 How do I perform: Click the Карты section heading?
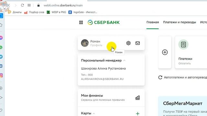(x=86, y=113)
